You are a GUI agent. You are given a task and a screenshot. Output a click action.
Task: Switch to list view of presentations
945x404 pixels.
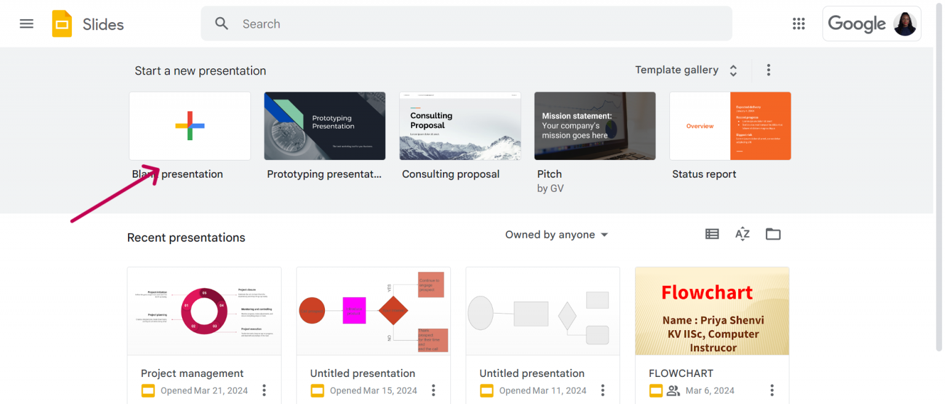click(x=712, y=234)
